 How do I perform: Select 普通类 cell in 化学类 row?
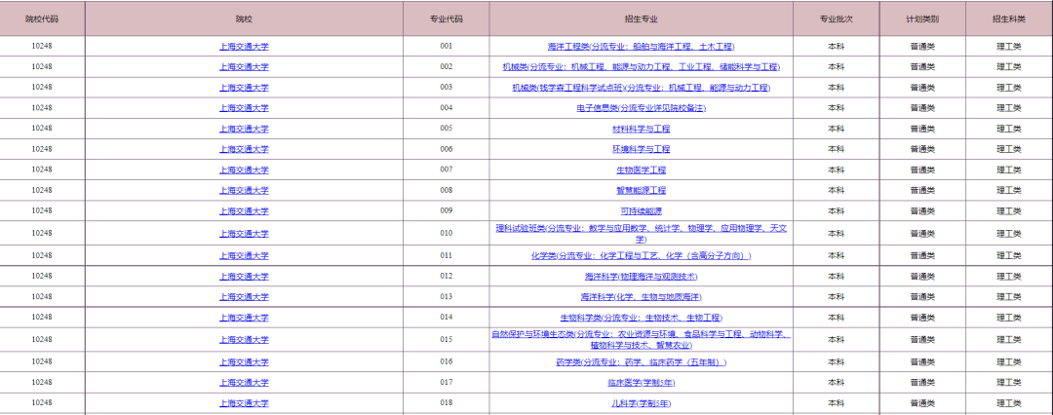tap(922, 256)
